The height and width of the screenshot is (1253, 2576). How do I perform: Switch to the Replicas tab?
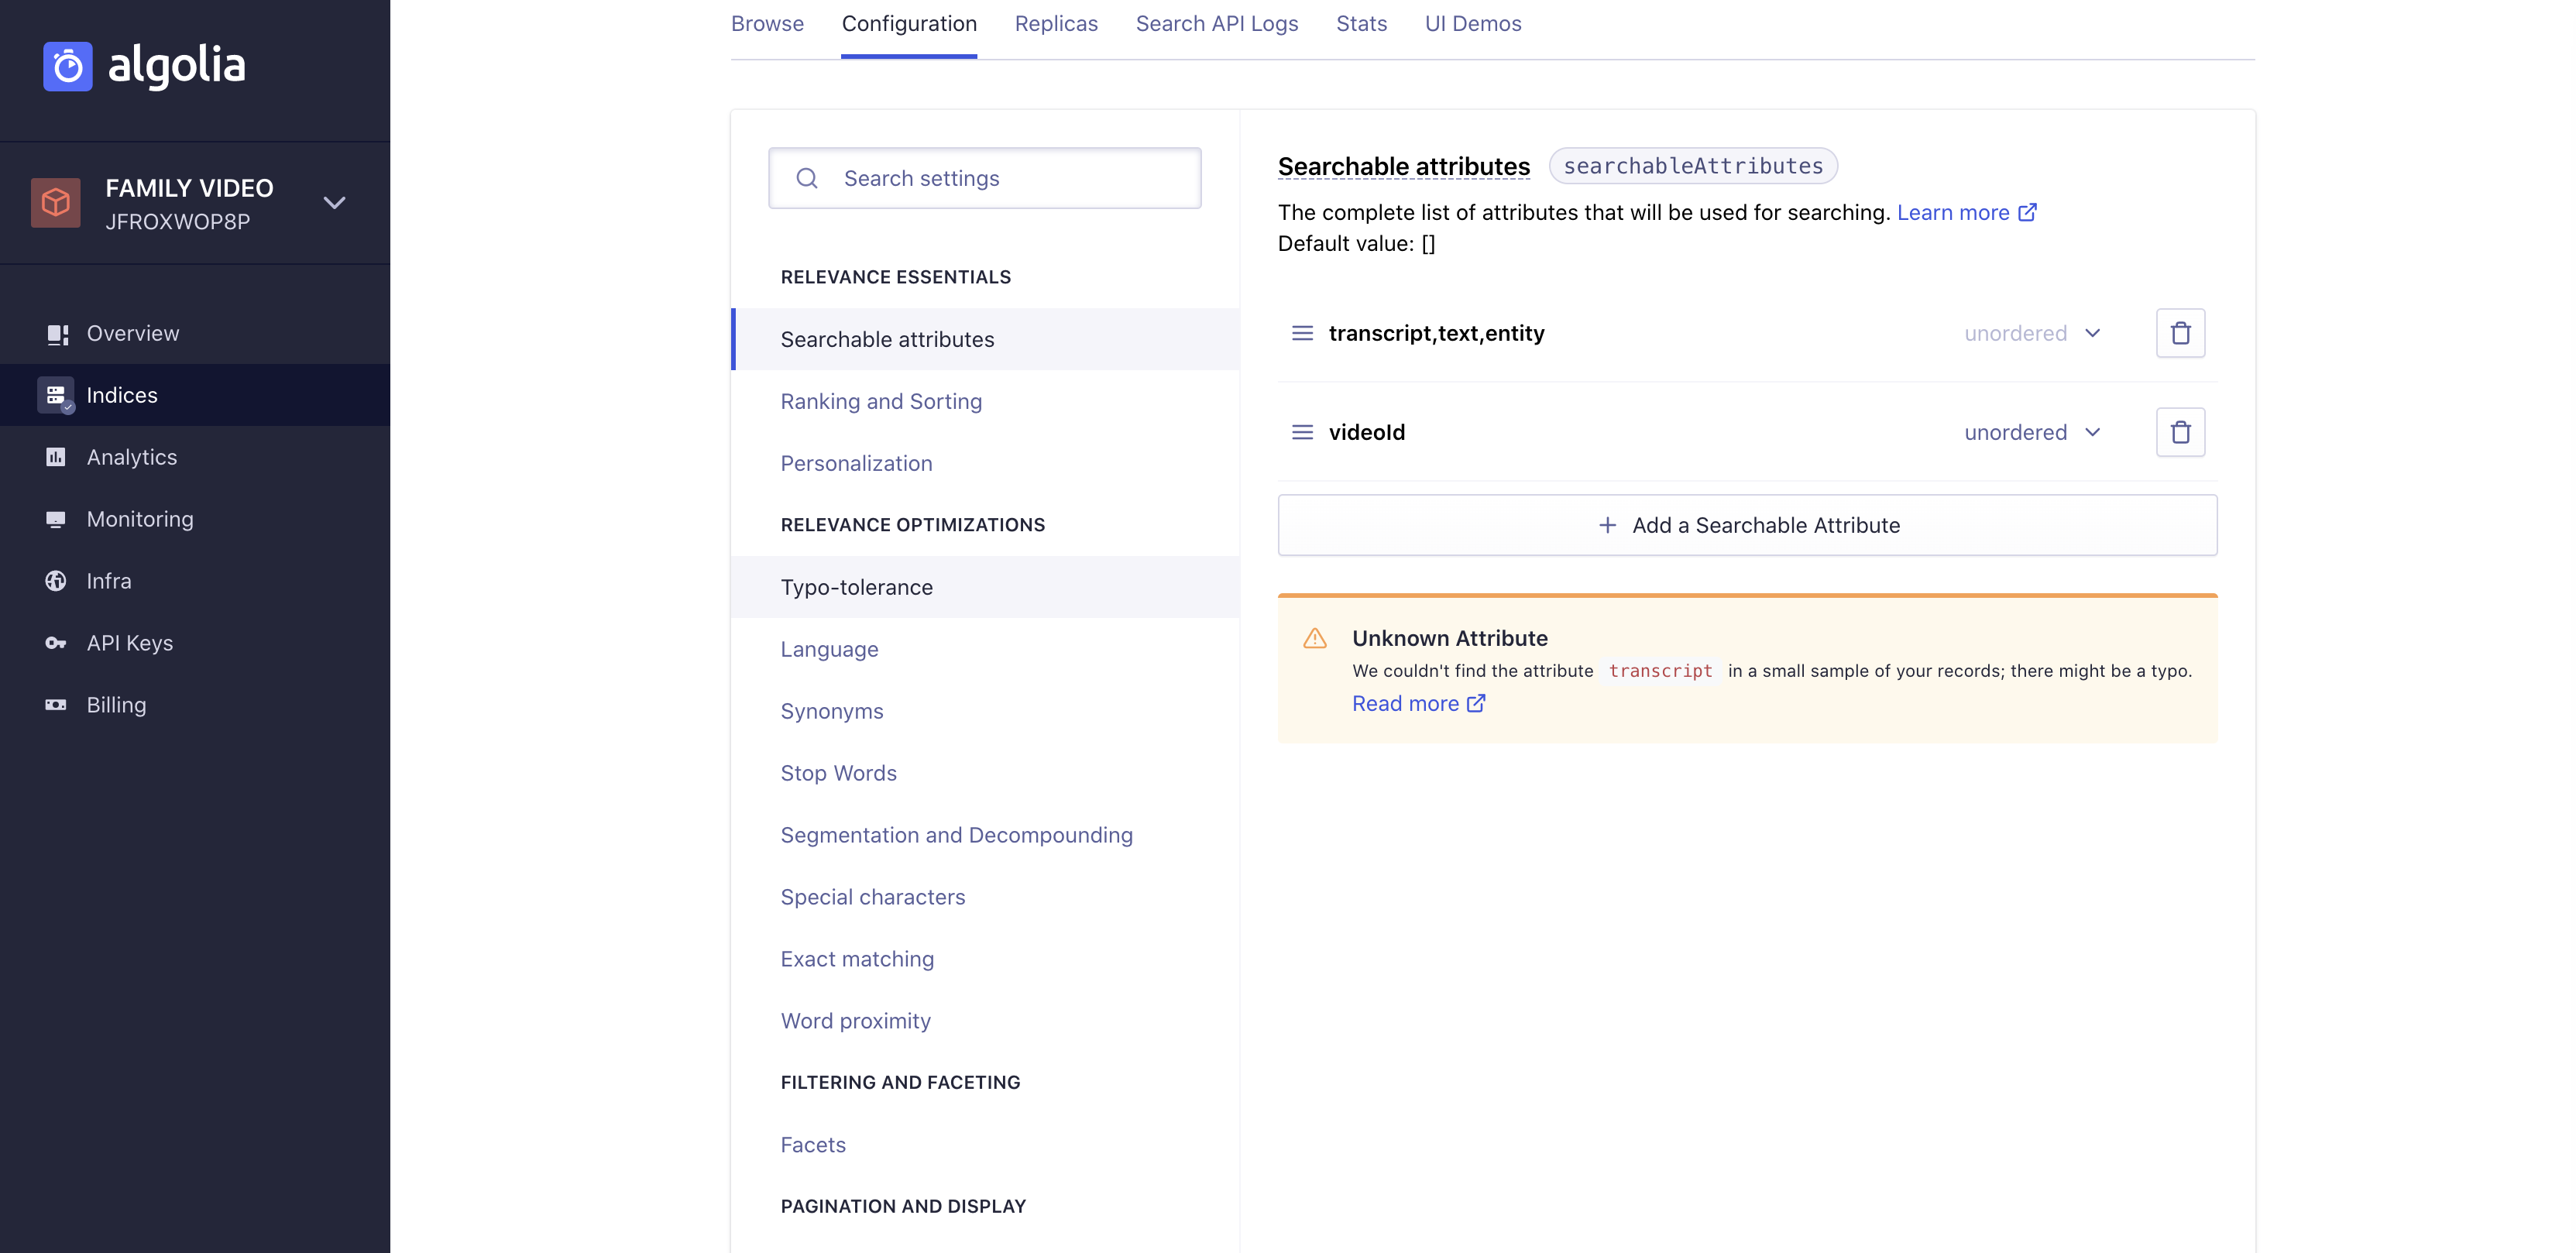[1056, 23]
